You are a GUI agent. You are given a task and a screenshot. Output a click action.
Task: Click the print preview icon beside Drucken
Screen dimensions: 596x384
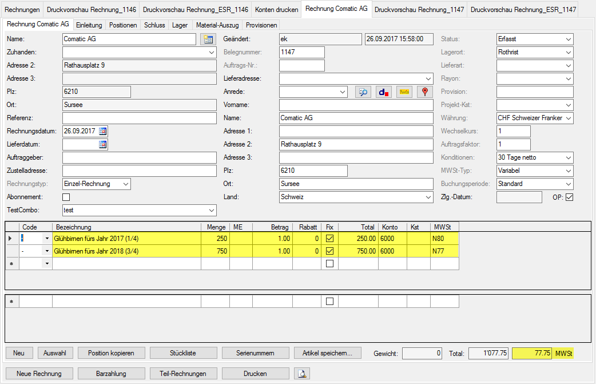pos(302,374)
